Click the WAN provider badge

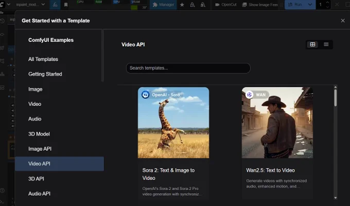click(x=257, y=95)
